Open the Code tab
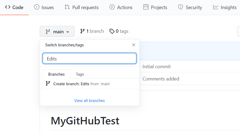Image resolution: width=240 pixels, height=134 pixels. coord(14,7)
